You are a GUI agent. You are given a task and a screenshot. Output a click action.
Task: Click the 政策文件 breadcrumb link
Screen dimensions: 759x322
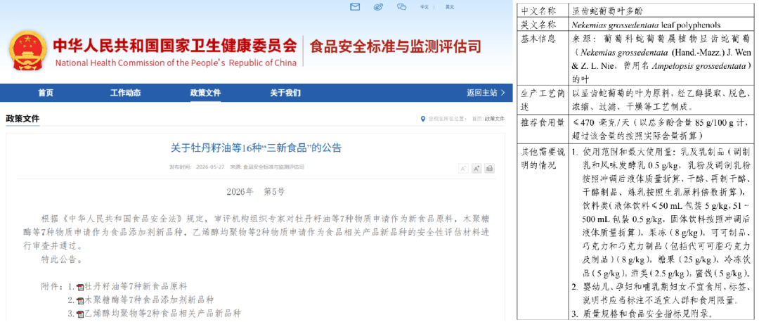tap(494, 119)
